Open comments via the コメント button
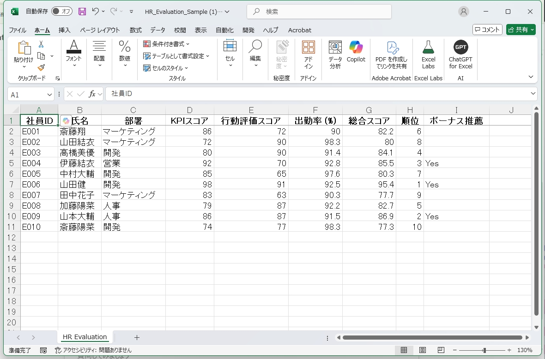 [x=487, y=29]
